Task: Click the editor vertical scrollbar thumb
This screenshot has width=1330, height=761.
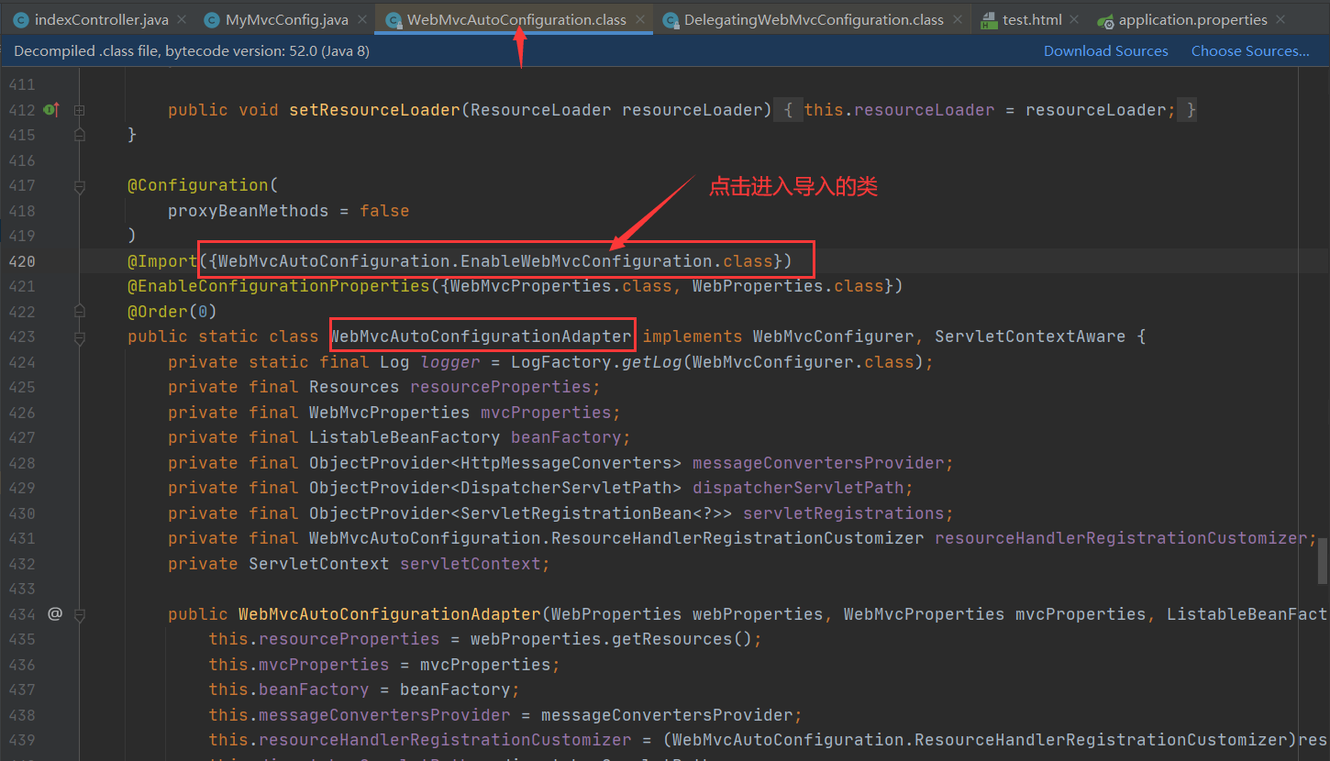Action: pyautogui.click(x=1323, y=561)
